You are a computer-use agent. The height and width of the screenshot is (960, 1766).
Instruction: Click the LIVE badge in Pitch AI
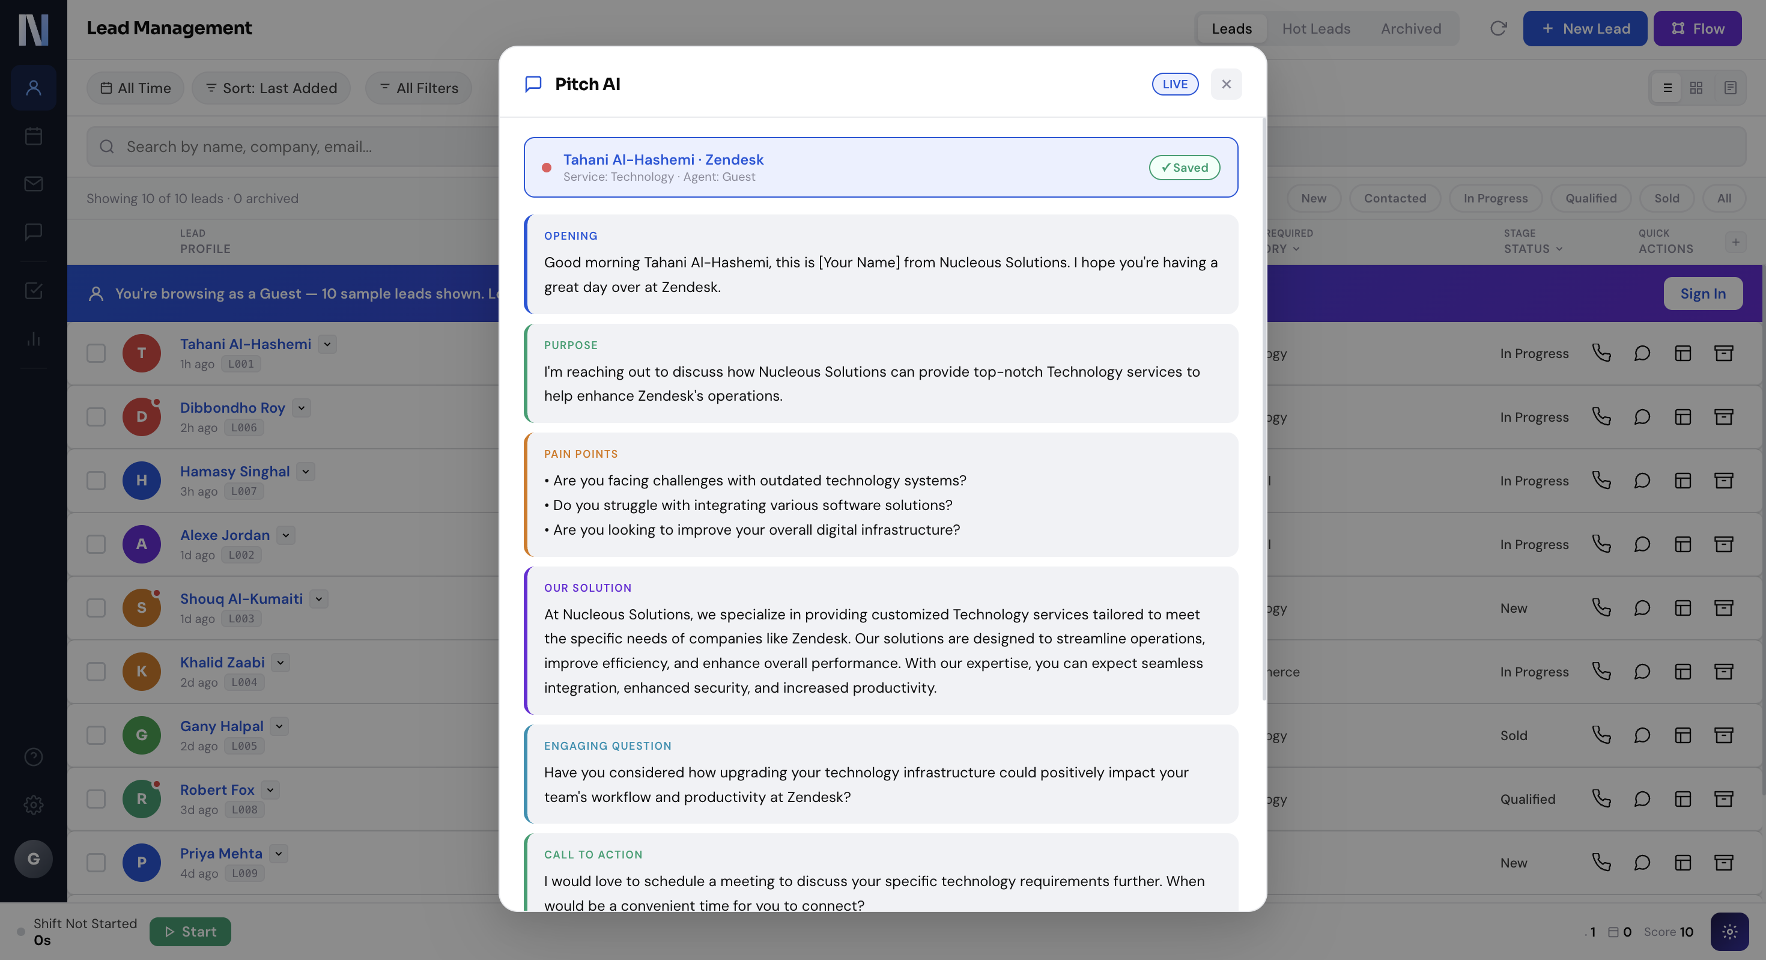[1174, 84]
